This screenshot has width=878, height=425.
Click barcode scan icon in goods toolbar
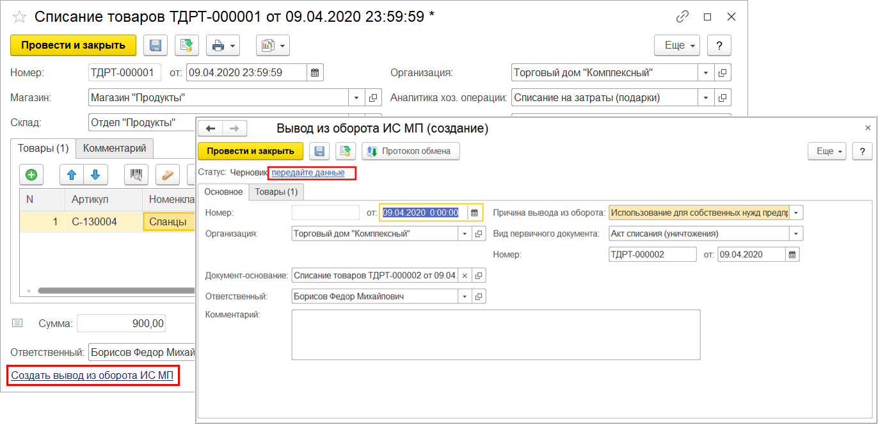pyautogui.click(x=136, y=173)
